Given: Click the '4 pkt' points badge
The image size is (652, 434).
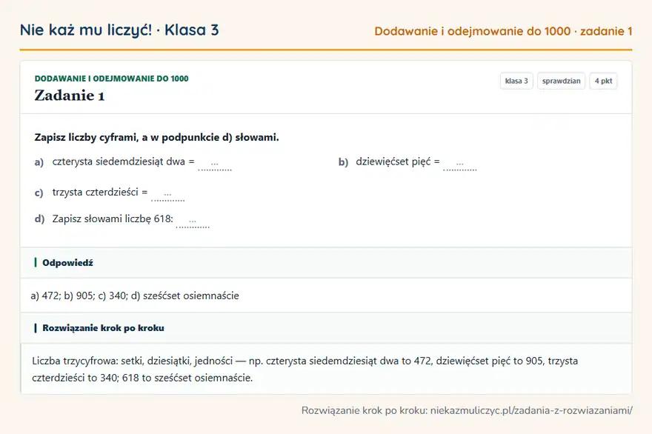Looking at the screenshot, I should 603,81.
